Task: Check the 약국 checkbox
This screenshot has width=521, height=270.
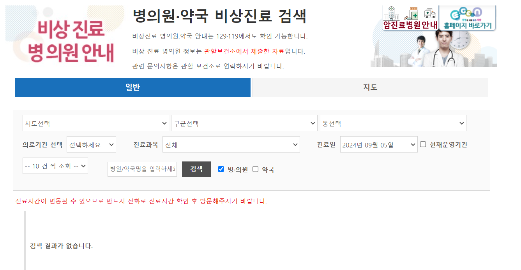Action: [x=255, y=169]
